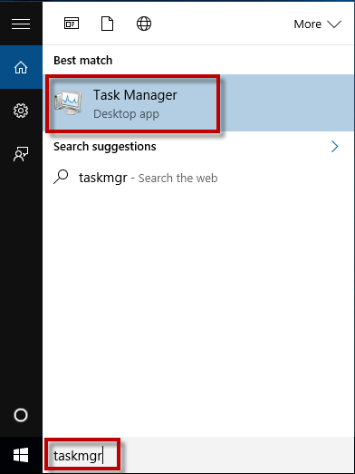Expand the More filters dropdown
This screenshot has height=474, width=355.
[x=318, y=24]
